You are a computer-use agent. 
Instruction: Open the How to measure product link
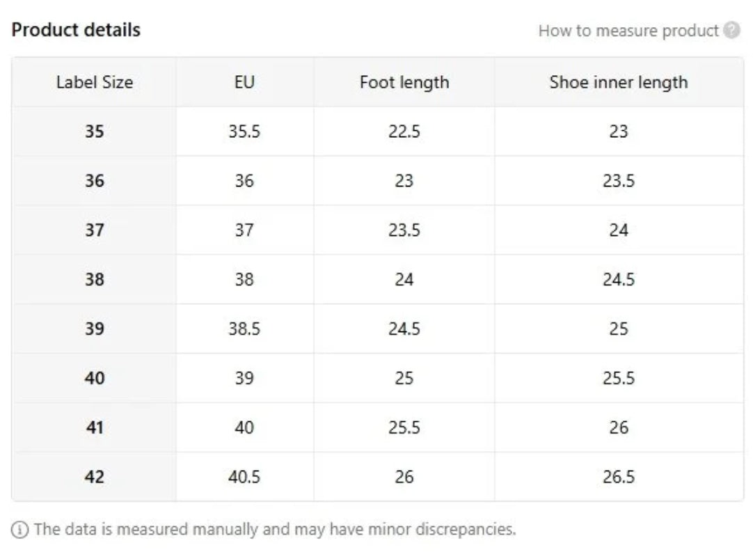pyautogui.click(x=628, y=31)
